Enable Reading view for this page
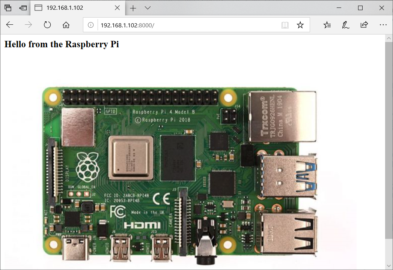393x270 pixels. [x=285, y=25]
